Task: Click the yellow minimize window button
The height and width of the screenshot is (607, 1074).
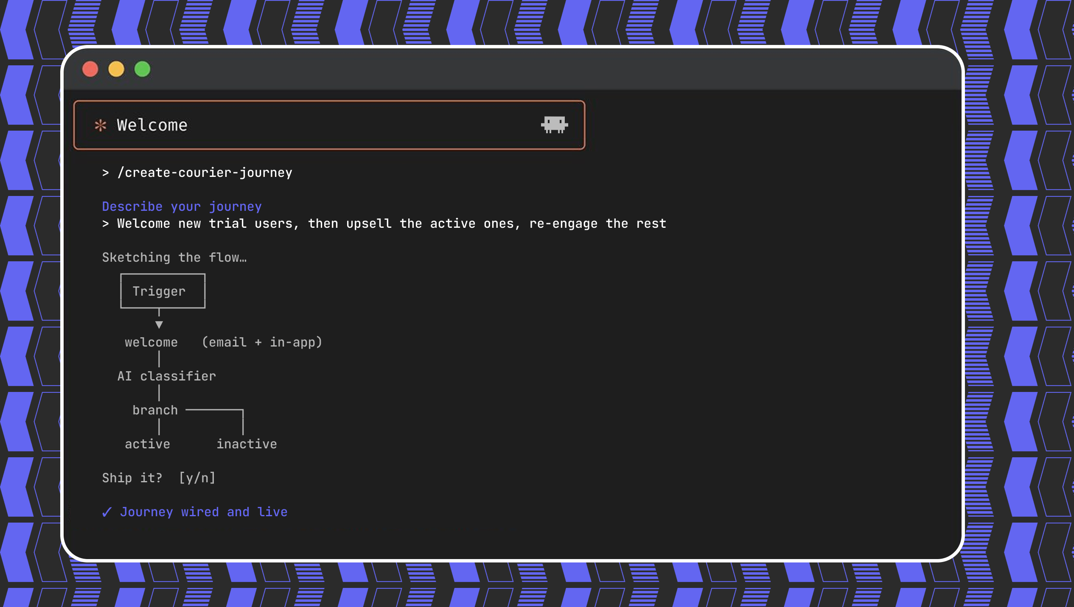Action: 116,69
